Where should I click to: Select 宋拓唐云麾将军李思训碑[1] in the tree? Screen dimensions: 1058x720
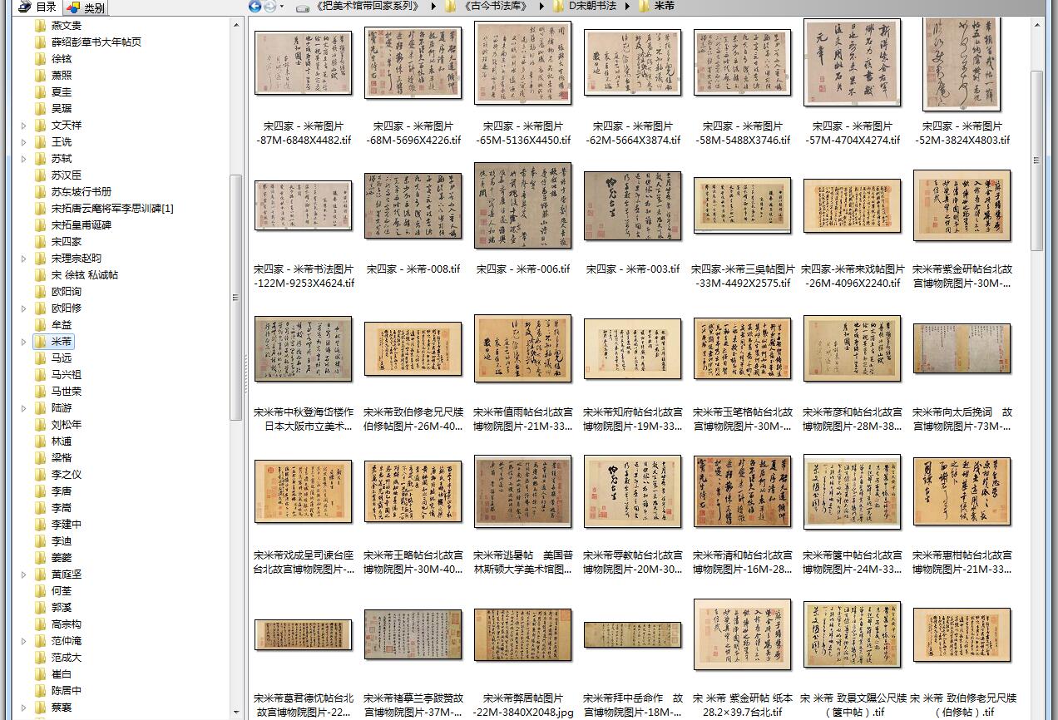pos(112,208)
